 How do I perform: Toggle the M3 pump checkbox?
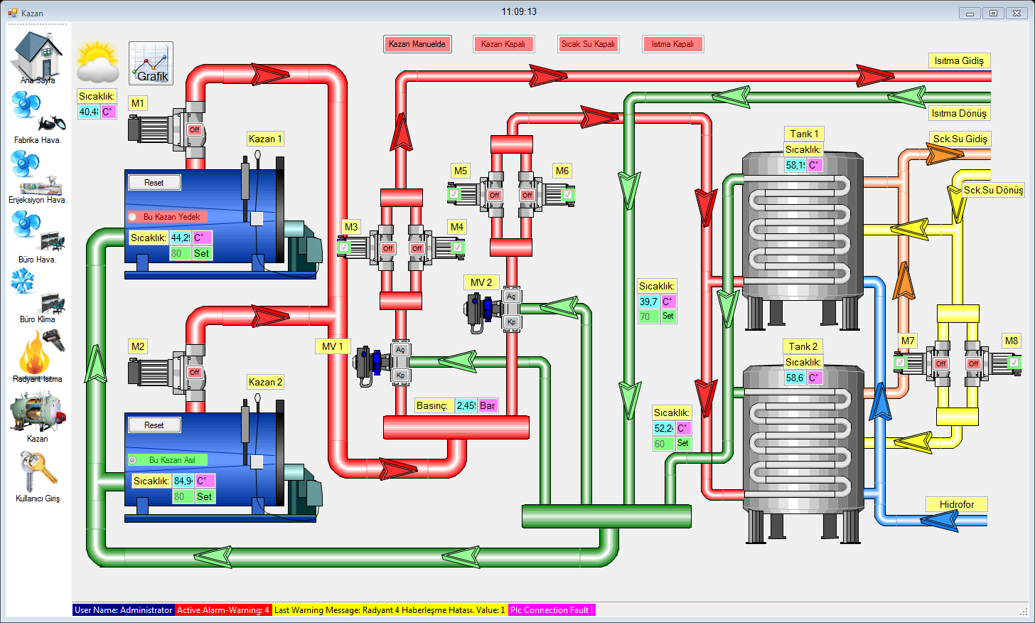pos(344,247)
